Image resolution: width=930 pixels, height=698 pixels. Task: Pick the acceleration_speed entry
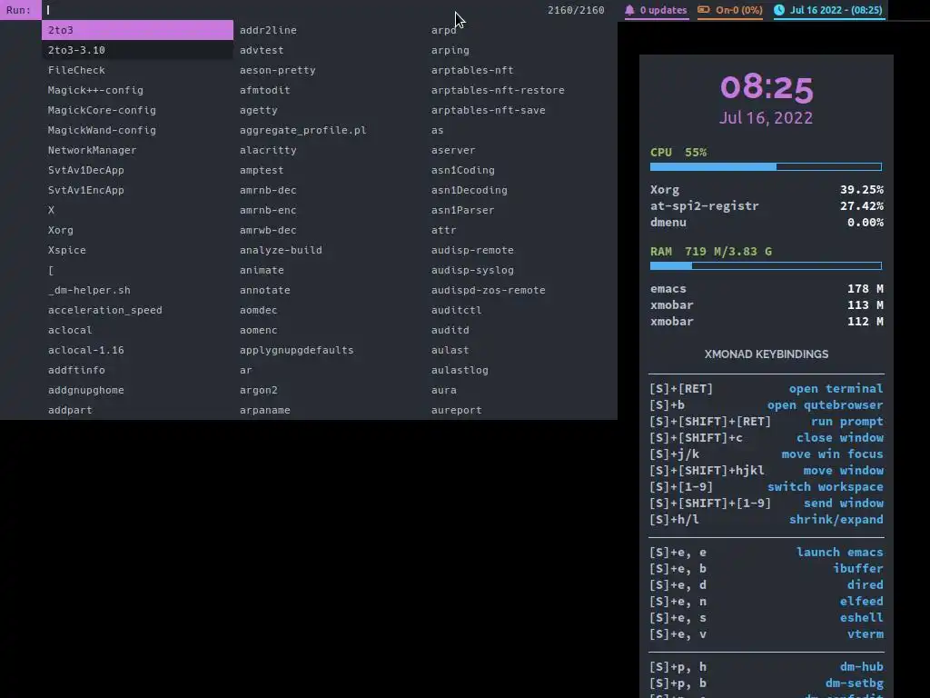[x=105, y=310]
